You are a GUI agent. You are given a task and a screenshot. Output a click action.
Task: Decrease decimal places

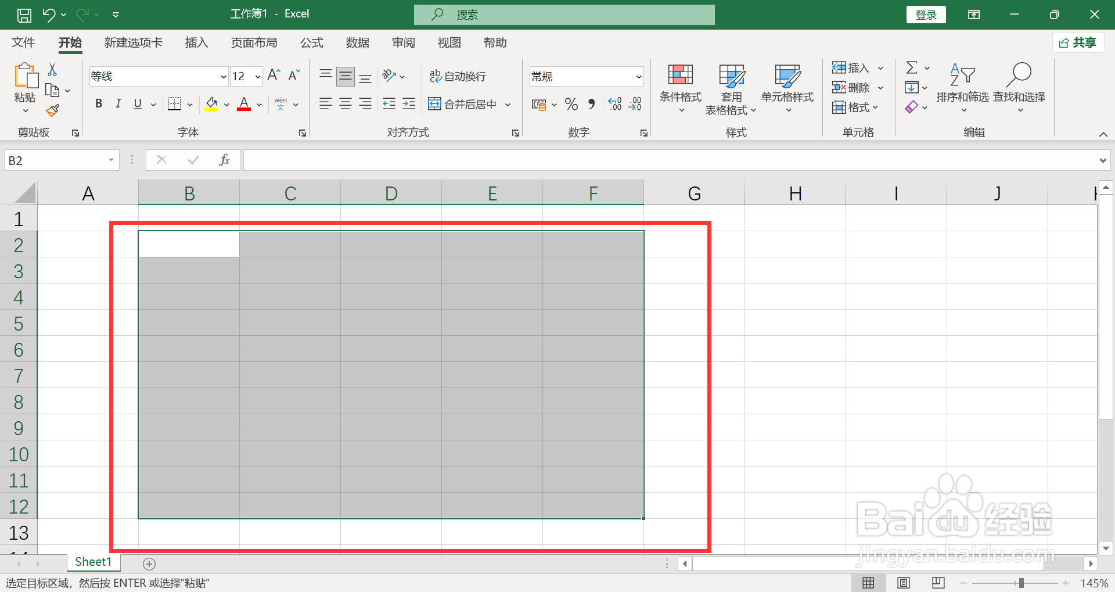tap(635, 105)
